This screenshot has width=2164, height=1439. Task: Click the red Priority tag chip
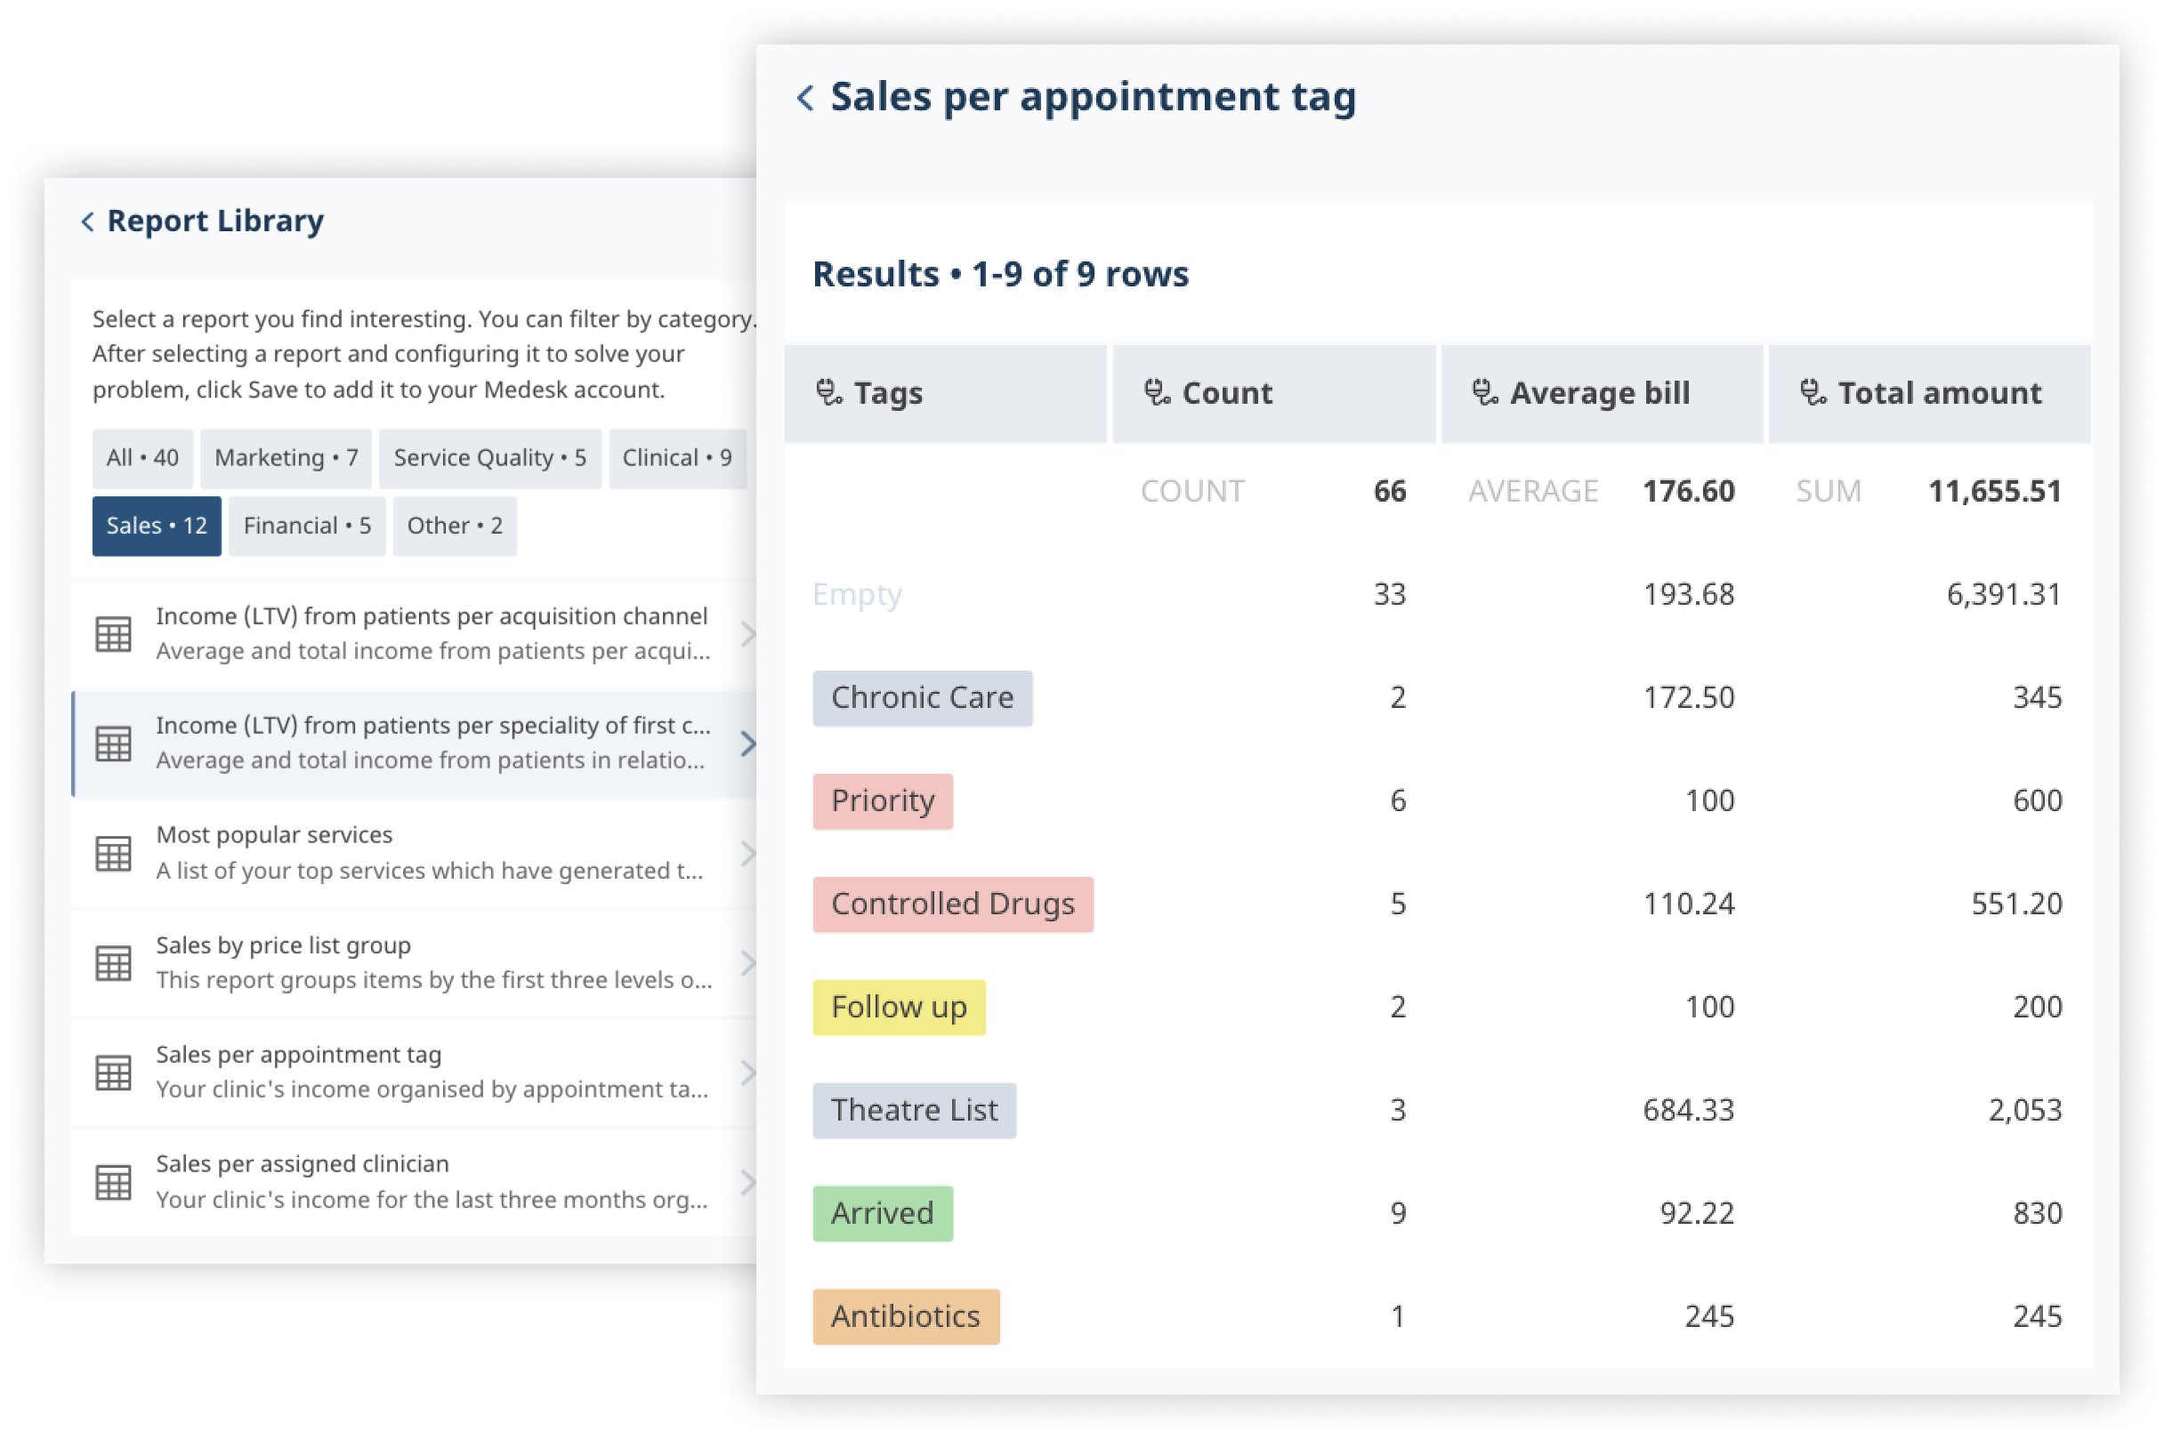tap(883, 800)
